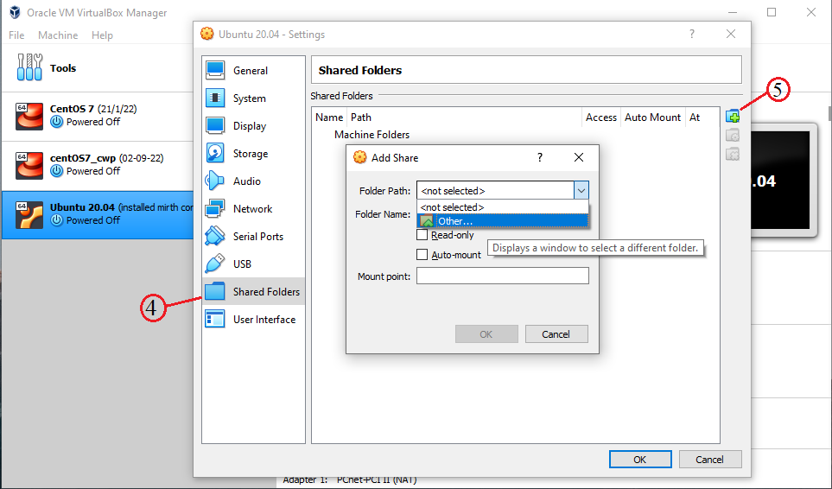Click the Mount point input field
The width and height of the screenshot is (832, 489).
tap(503, 276)
